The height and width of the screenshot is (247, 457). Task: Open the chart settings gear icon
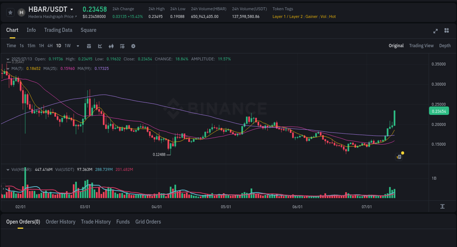(x=133, y=46)
